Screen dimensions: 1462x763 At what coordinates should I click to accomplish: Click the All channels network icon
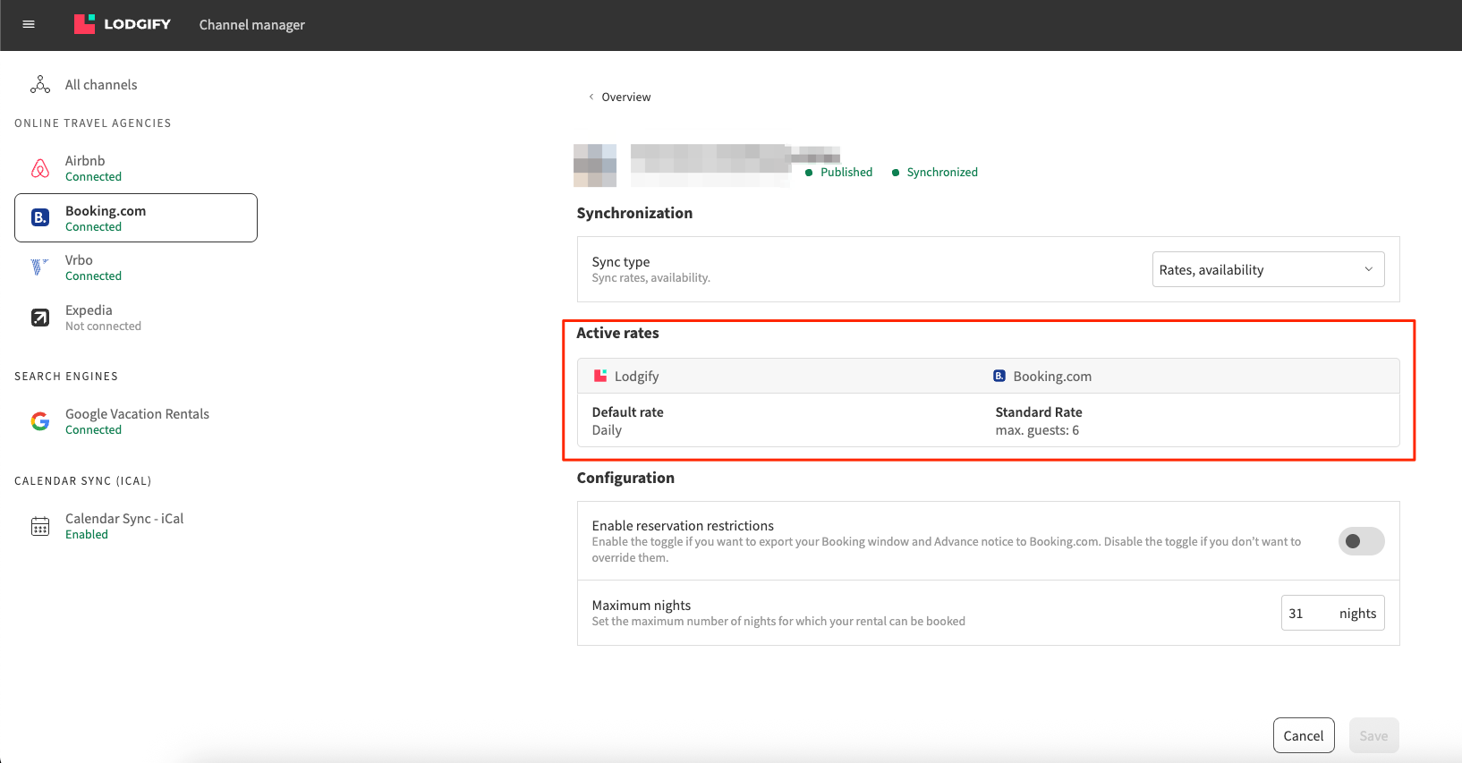click(40, 85)
